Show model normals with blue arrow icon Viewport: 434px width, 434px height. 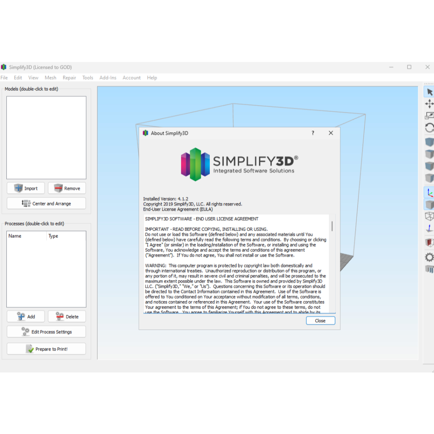[429, 229]
